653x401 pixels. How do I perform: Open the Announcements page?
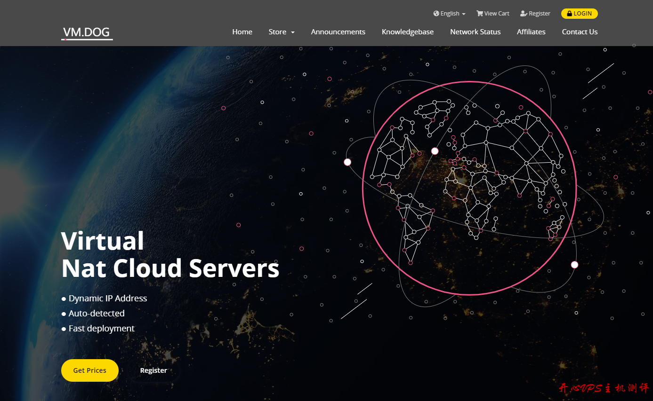[x=338, y=32]
